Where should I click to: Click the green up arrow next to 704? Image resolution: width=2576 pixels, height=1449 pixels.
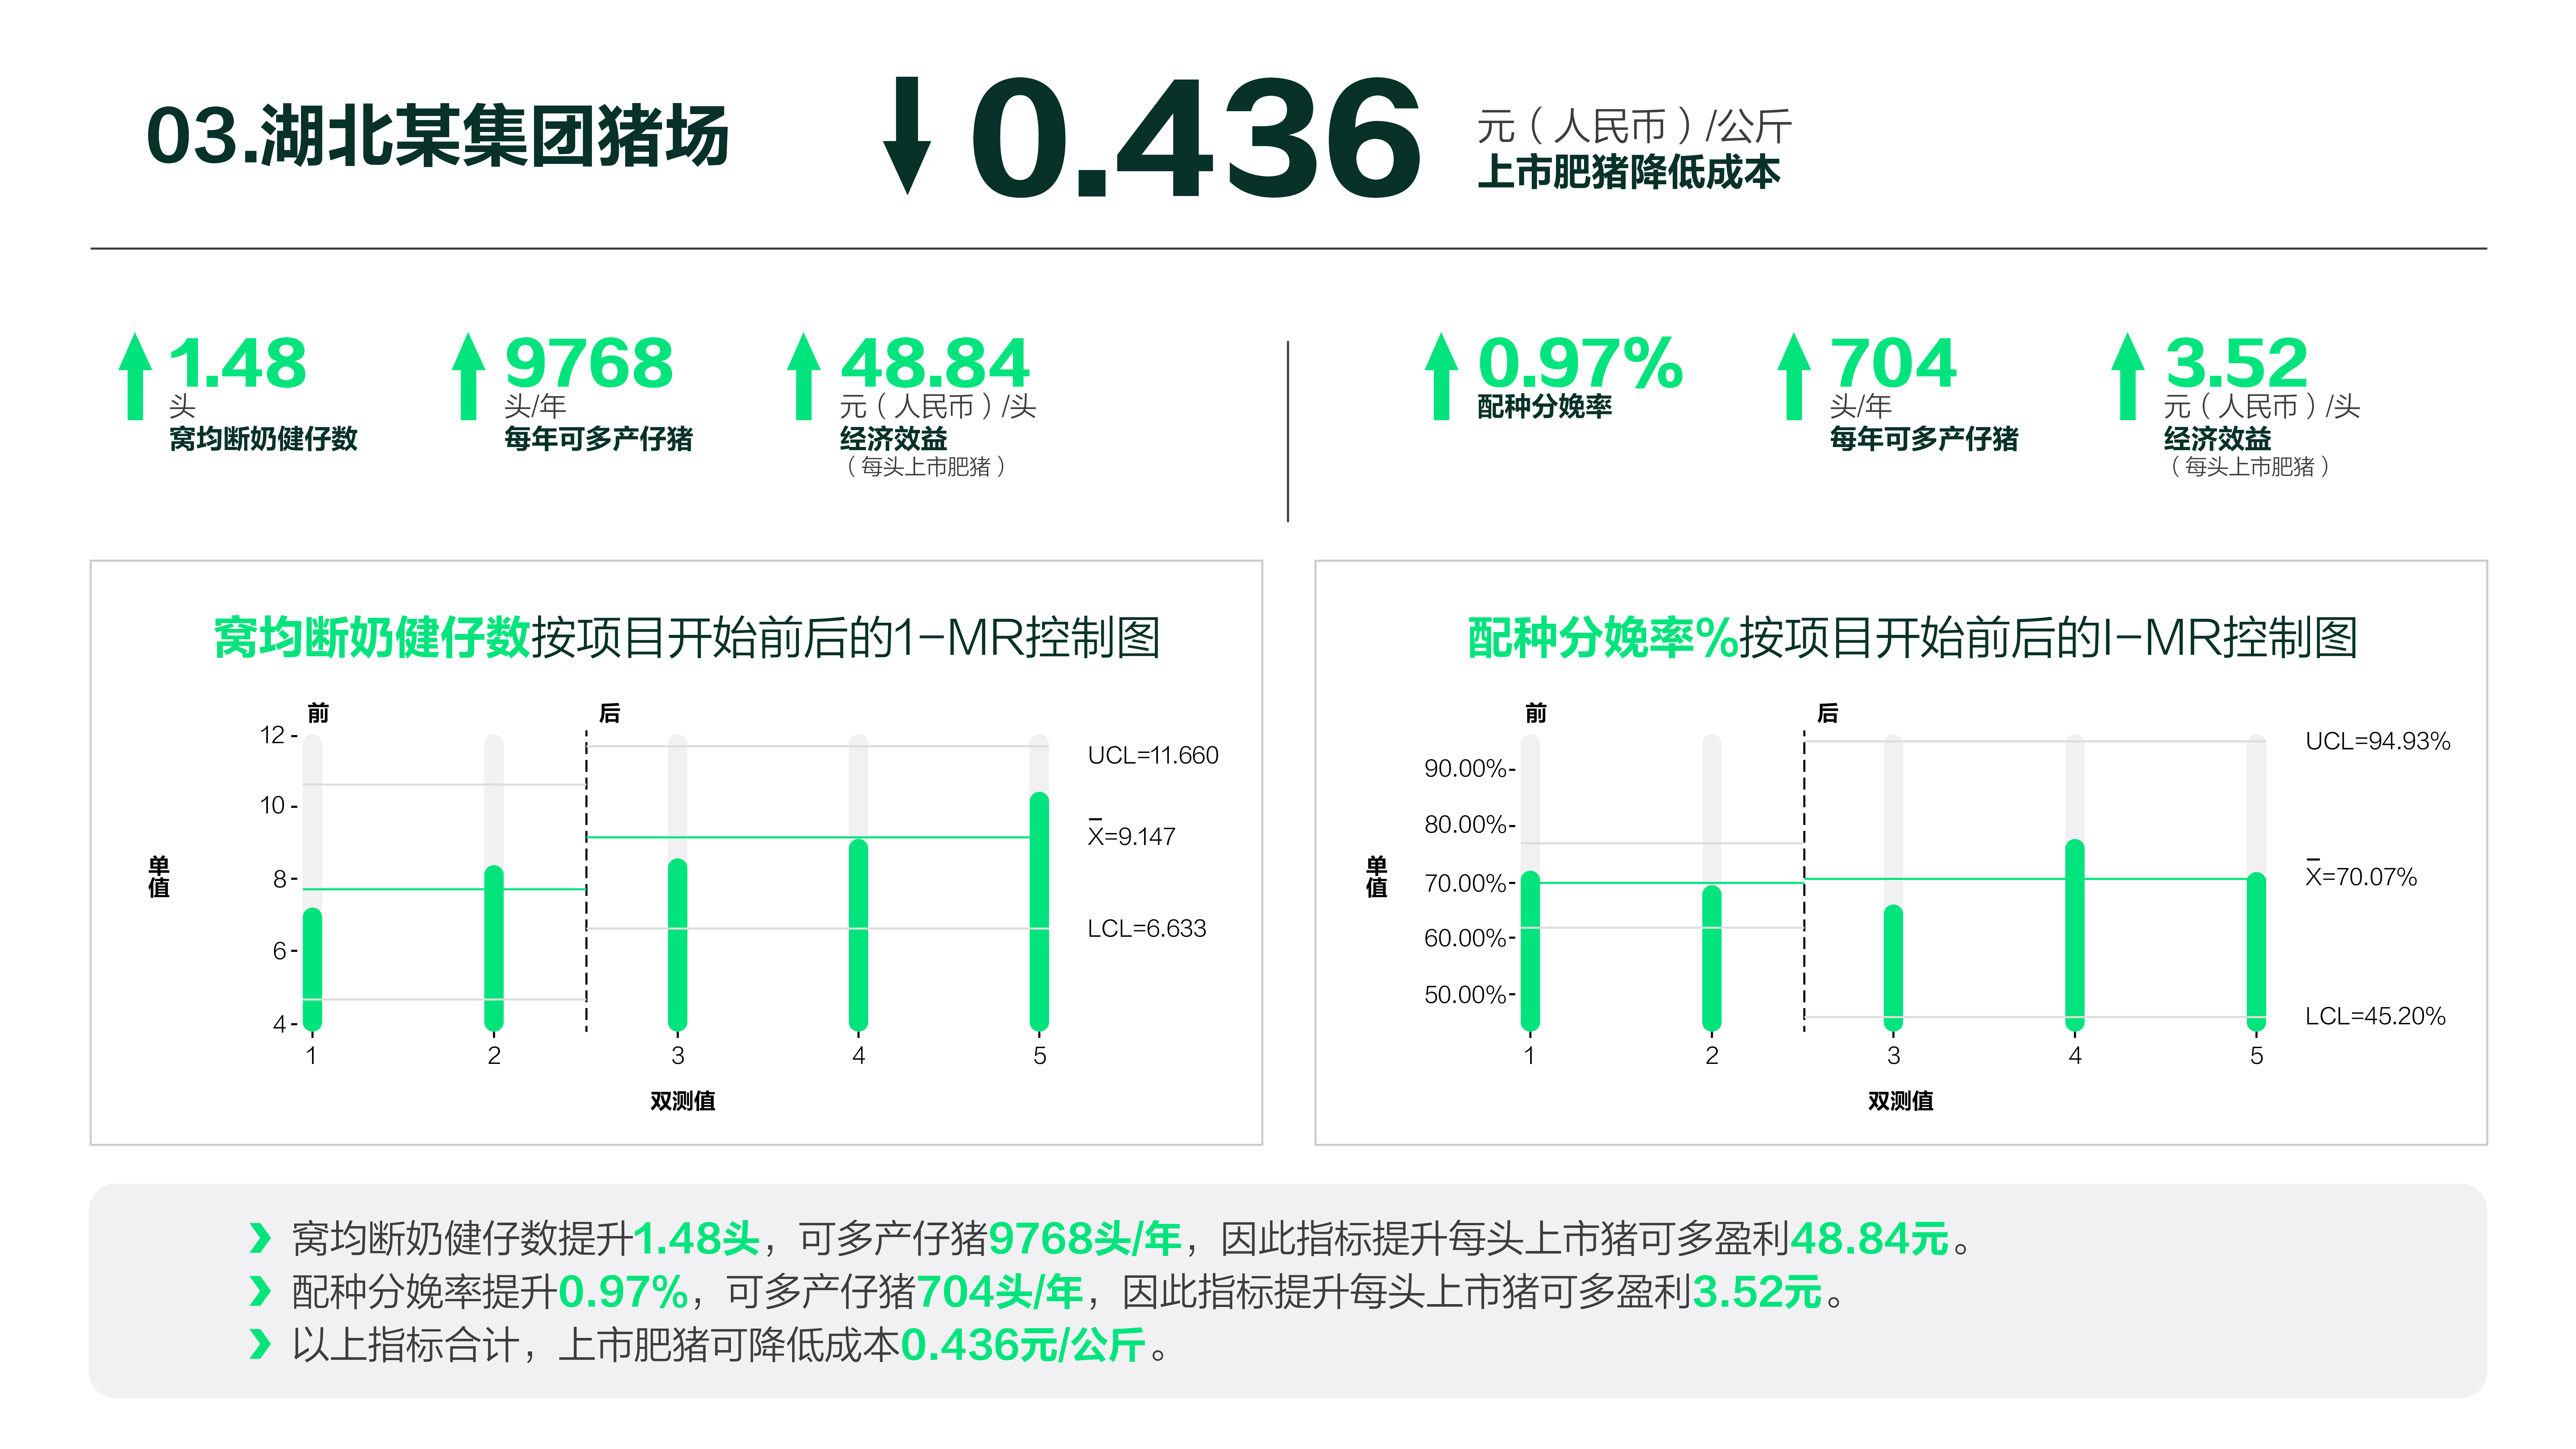1794,376
